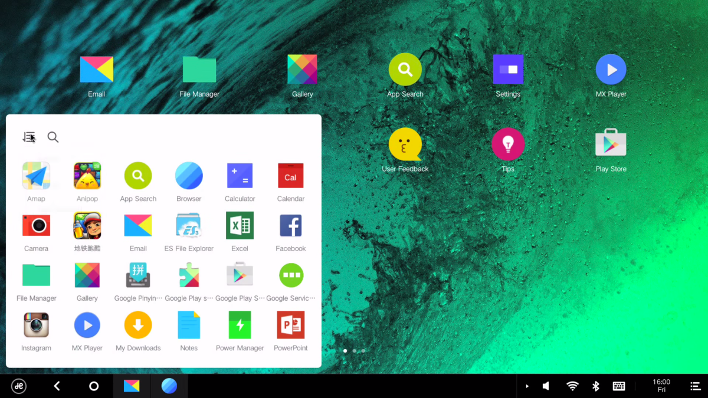Open Power Manager app
The height and width of the screenshot is (398, 708).
point(240,325)
